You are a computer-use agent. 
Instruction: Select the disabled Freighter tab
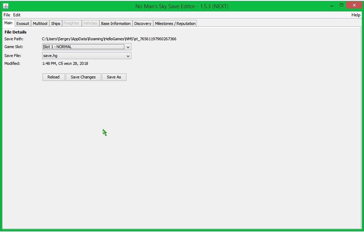tap(71, 24)
